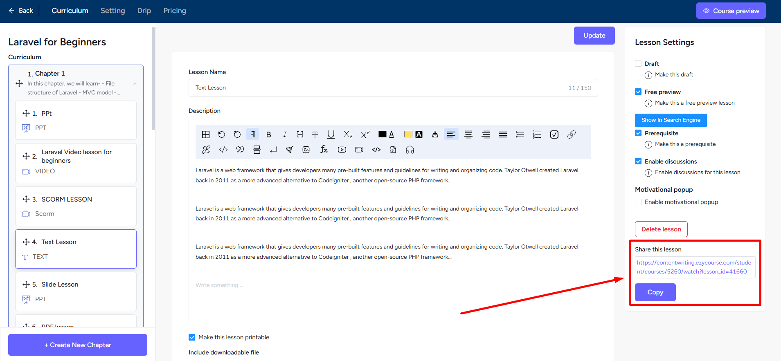Open the Drip tab
Screen dimensions: 781x361
point(144,11)
